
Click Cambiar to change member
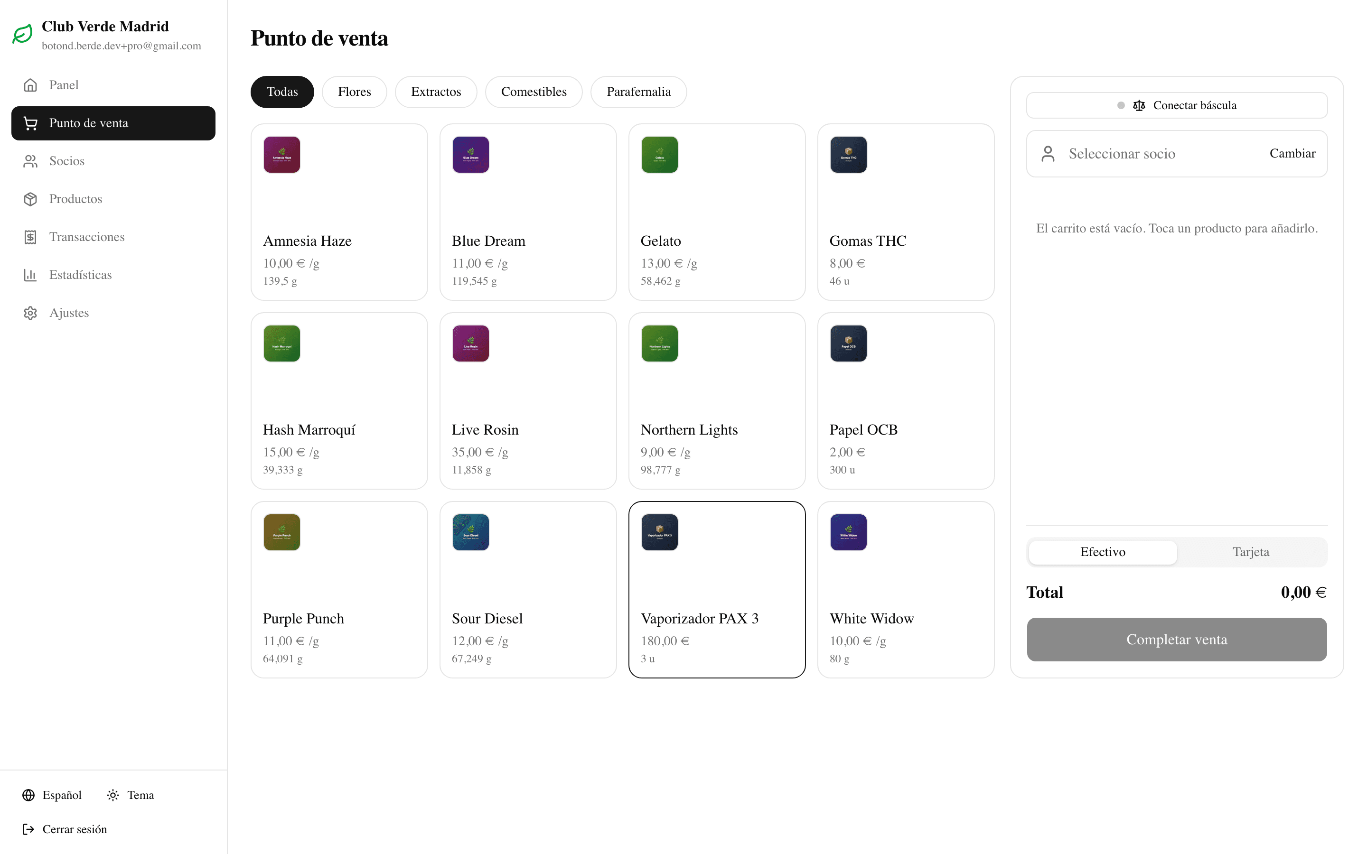(x=1292, y=154)
